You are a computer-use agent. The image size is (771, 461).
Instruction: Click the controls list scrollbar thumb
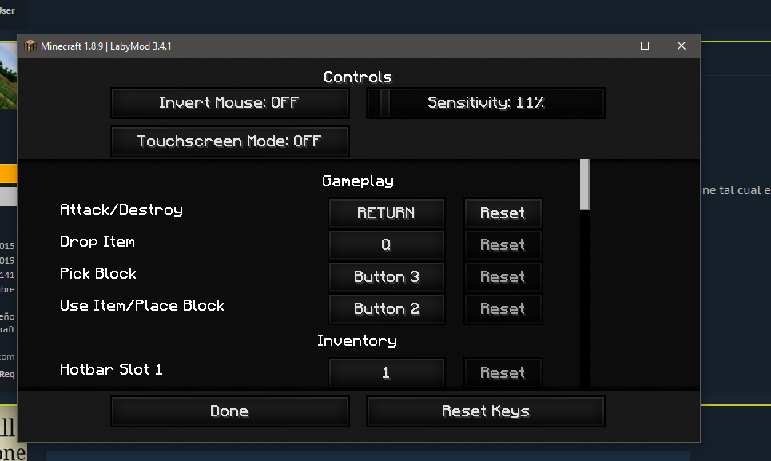click(585, 185)
